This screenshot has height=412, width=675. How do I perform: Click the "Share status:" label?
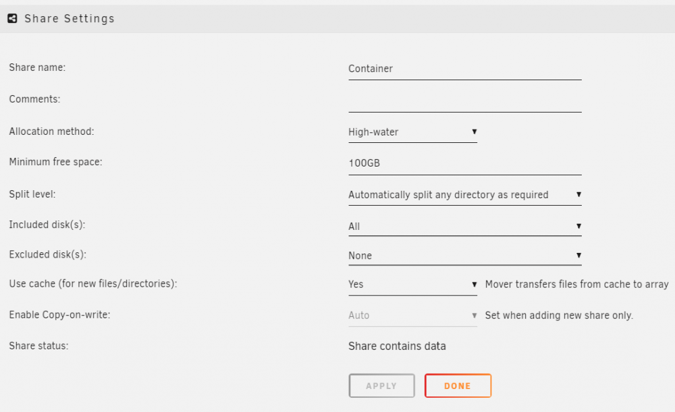pos(38,346)
